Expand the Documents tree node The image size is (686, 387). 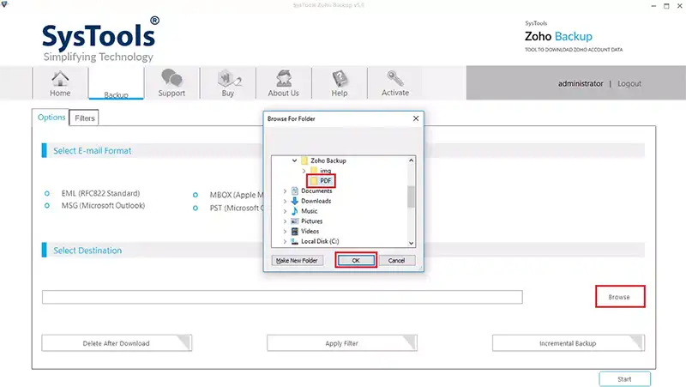point(285,190)
